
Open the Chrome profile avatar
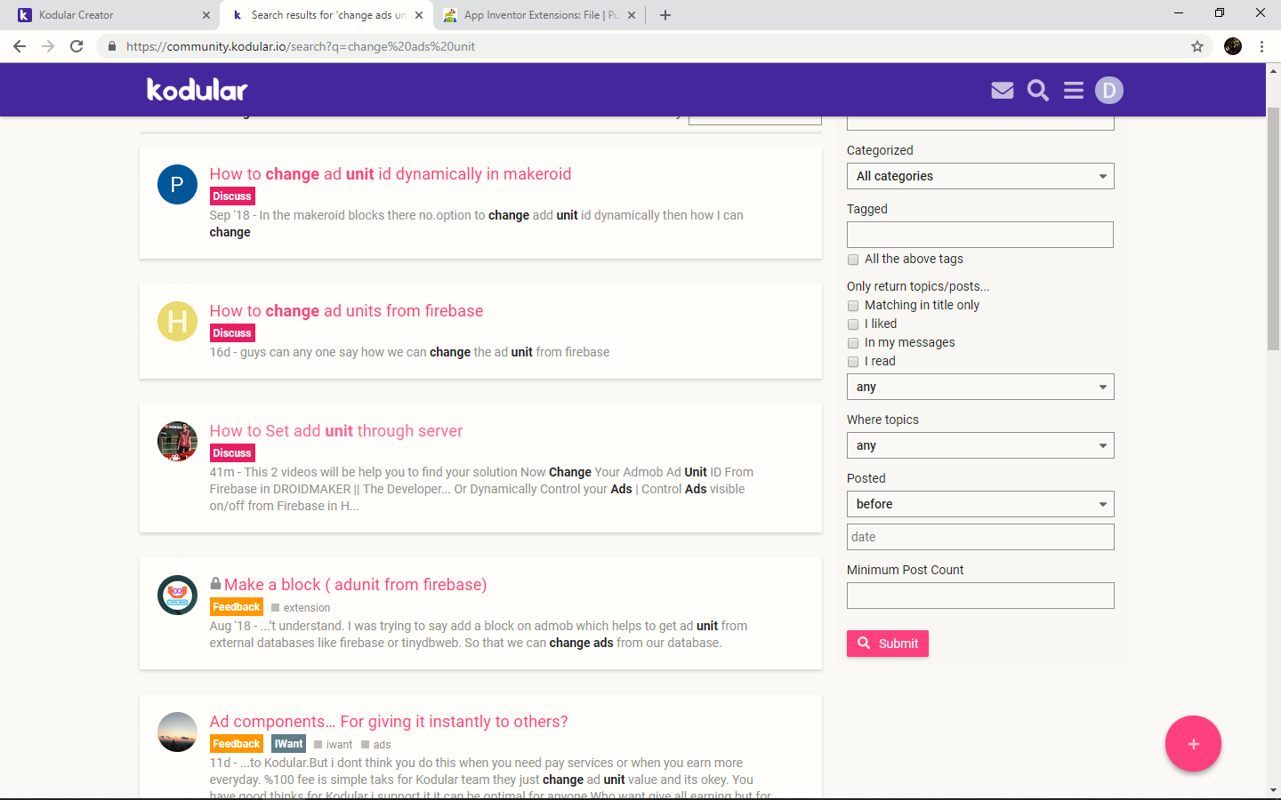[1233, 46]
